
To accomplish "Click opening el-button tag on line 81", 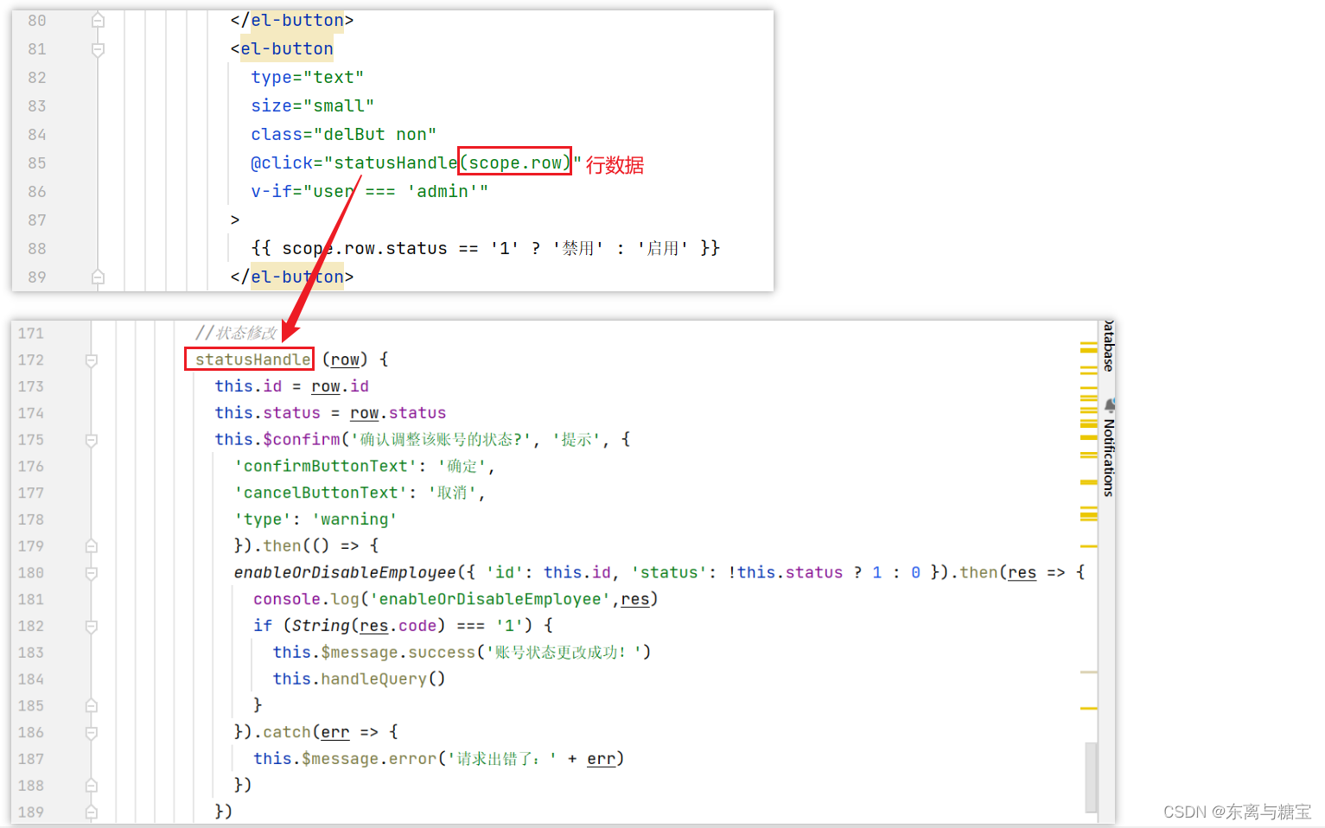I will (282, 49).
